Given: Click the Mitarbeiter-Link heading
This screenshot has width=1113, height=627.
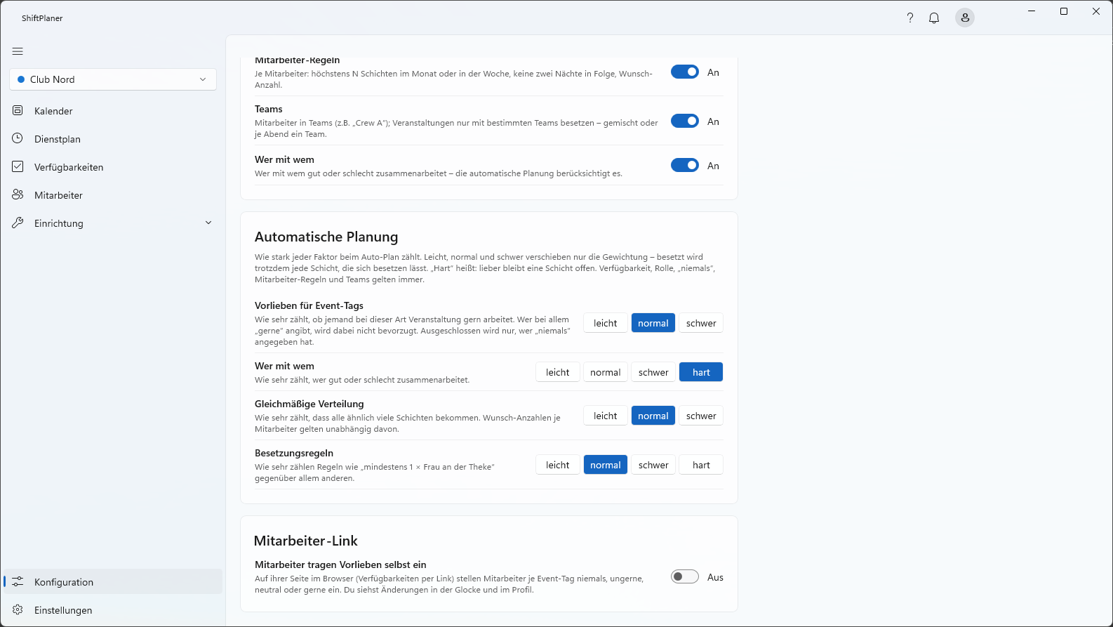Looking at the screenshot, I should tap(305, 541).
